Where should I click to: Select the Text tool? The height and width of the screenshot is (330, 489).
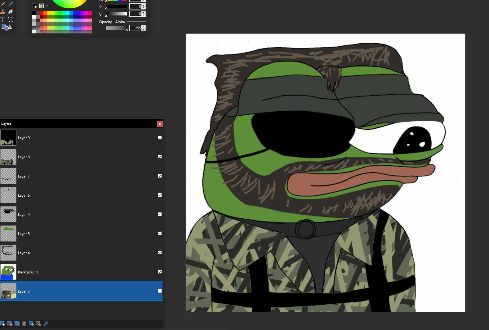click(x=3, y=19)
